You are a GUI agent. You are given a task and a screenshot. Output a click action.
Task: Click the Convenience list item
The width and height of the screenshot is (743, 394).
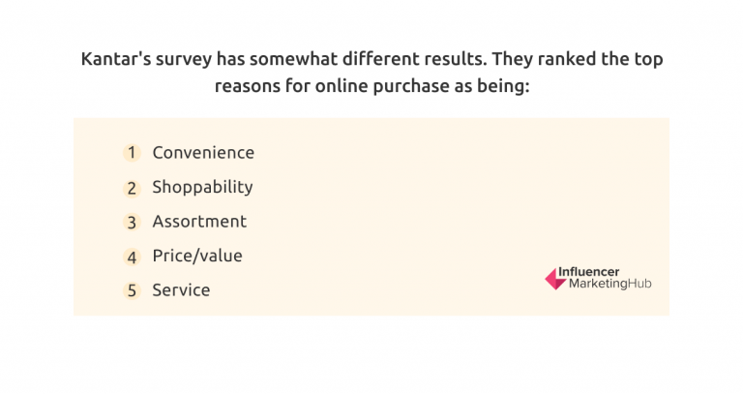pyautogui.click(x=203, y=153)
